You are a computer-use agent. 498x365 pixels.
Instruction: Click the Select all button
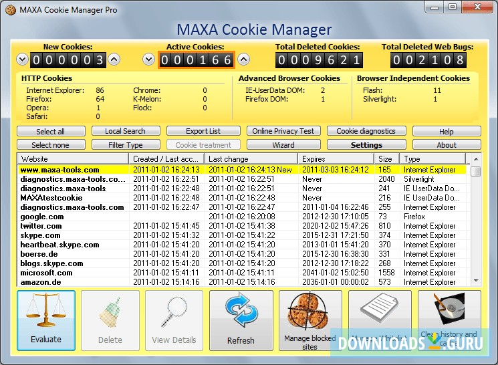coord(51,131)
